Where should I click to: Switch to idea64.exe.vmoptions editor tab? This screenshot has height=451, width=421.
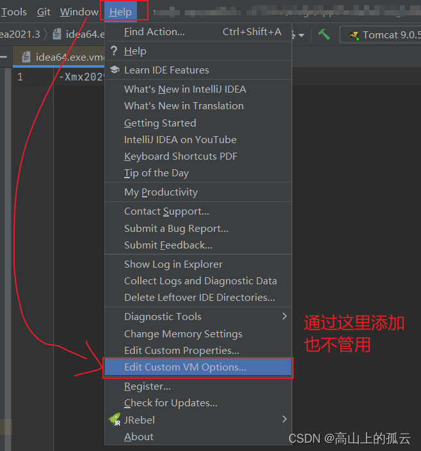point(59,57)
